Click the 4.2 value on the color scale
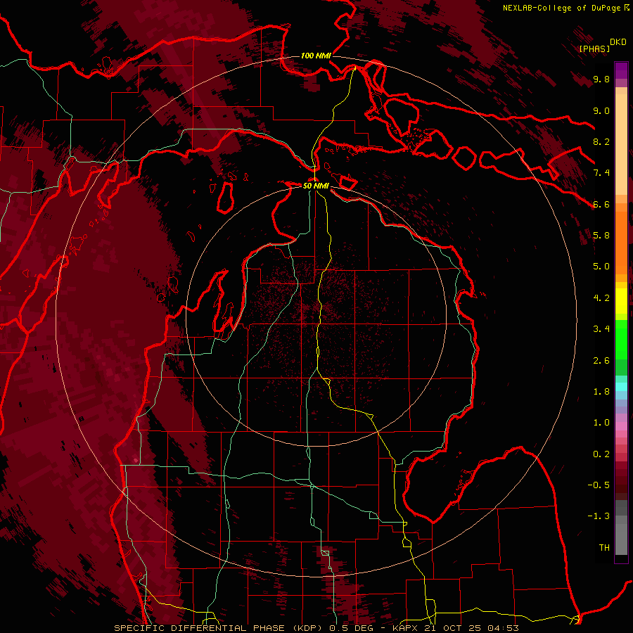Viewport: 633px width, 633px height. point(601,298)
